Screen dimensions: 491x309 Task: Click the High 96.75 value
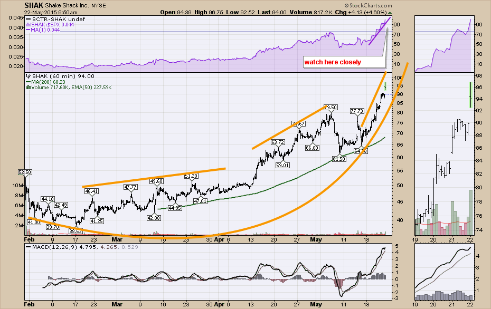pyautogui.click(x=209, y=12)
